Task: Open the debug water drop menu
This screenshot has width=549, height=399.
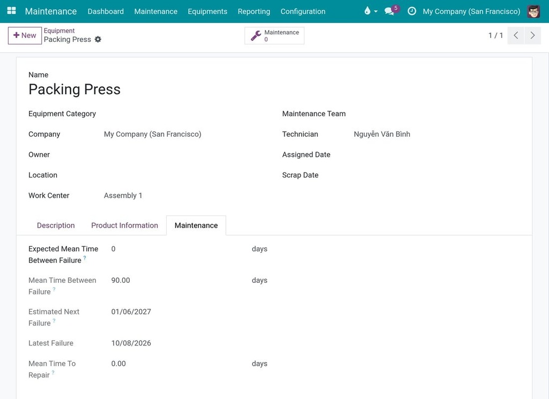Action: (x=370, y=11)
